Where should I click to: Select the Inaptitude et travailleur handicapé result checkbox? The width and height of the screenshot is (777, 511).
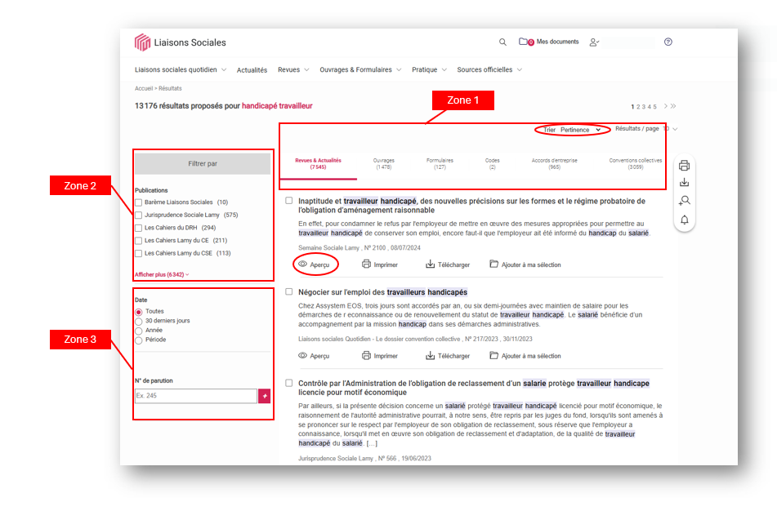click(289, 201)
